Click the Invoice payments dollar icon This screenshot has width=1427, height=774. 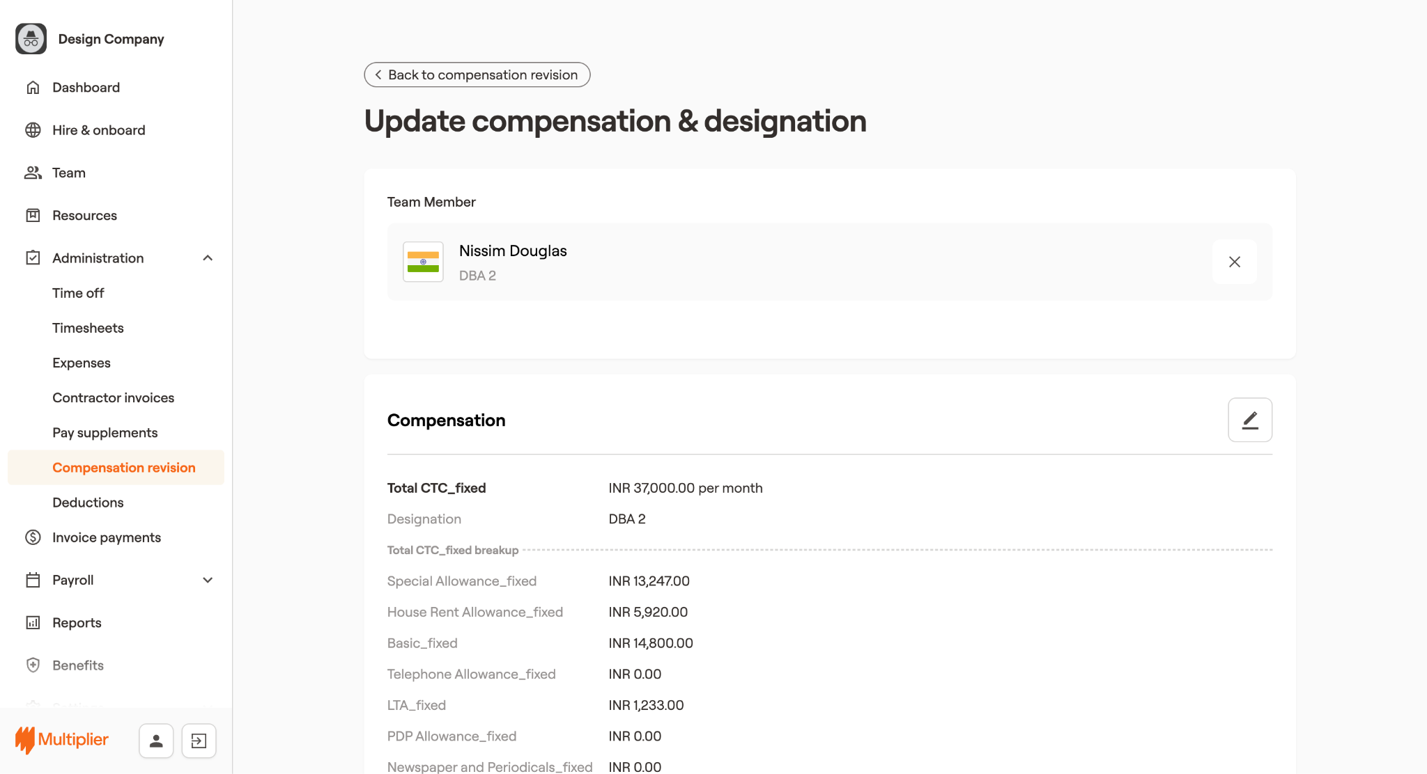click(33, 537)
